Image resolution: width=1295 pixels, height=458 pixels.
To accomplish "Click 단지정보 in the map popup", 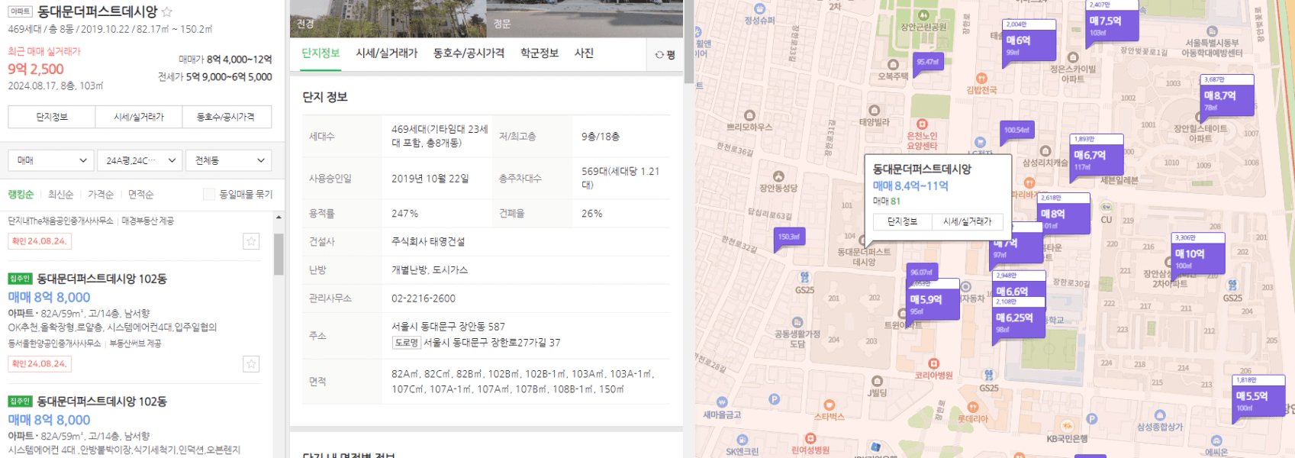I will tap(903, 221).
